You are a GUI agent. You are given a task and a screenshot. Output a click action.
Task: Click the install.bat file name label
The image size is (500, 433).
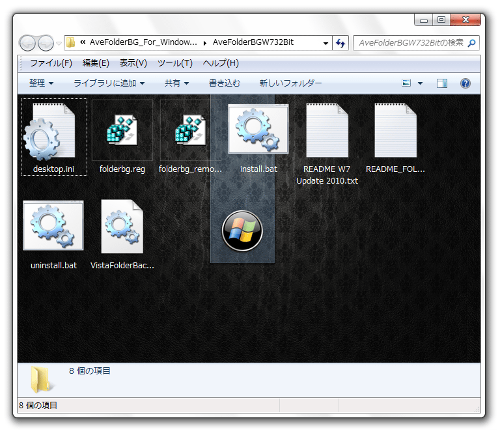tap(258, 169)
